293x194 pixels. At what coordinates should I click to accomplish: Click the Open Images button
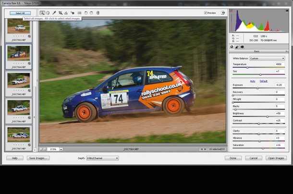point(276,158)
